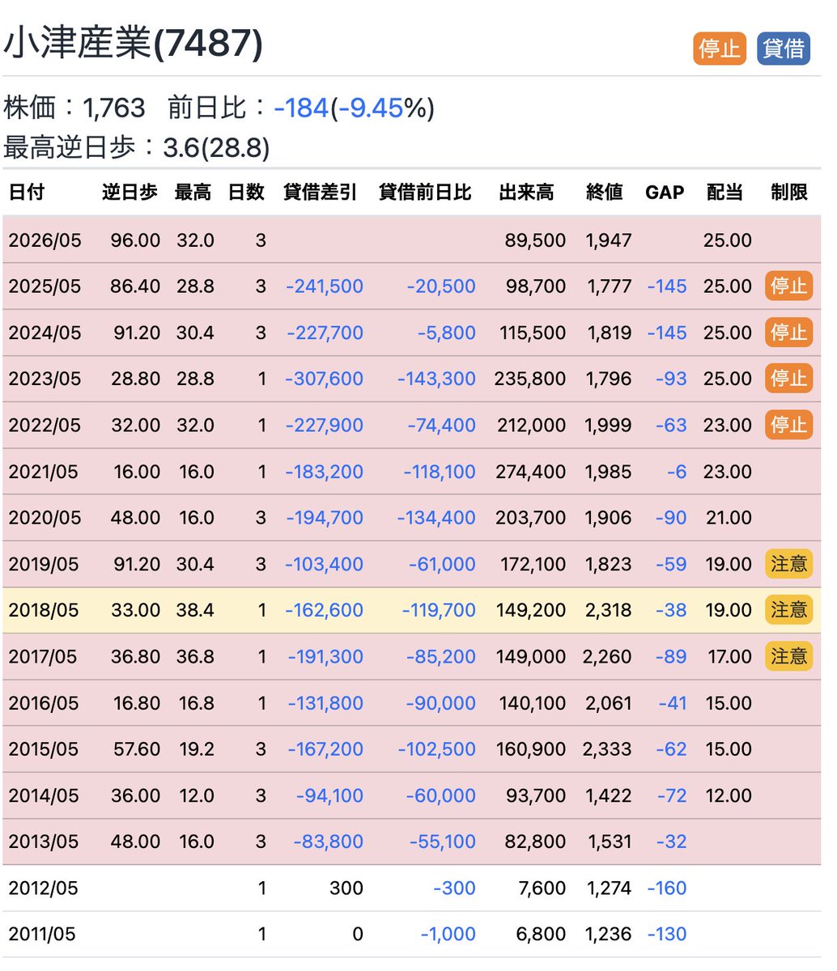
Task: Click the 注意 badge in the 2017/05 row
Action: [788, 656]
